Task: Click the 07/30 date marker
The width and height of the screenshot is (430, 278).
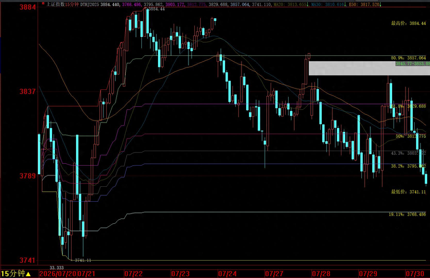Action: point(415,274)
